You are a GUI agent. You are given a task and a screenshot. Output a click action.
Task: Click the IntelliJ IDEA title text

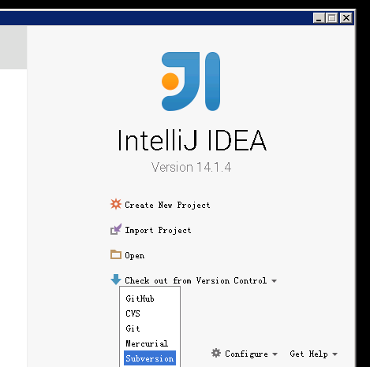pyautogui.click(x=192, y=140)
